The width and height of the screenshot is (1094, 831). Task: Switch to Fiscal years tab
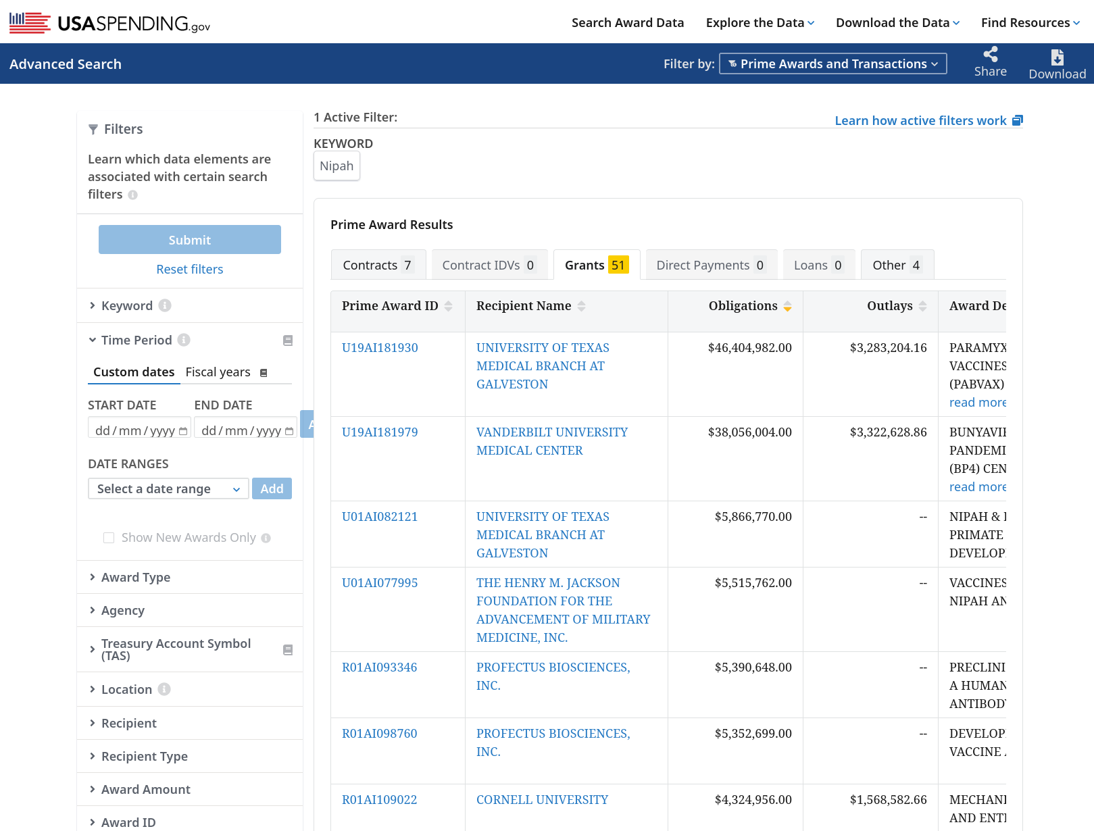point(218,372)
